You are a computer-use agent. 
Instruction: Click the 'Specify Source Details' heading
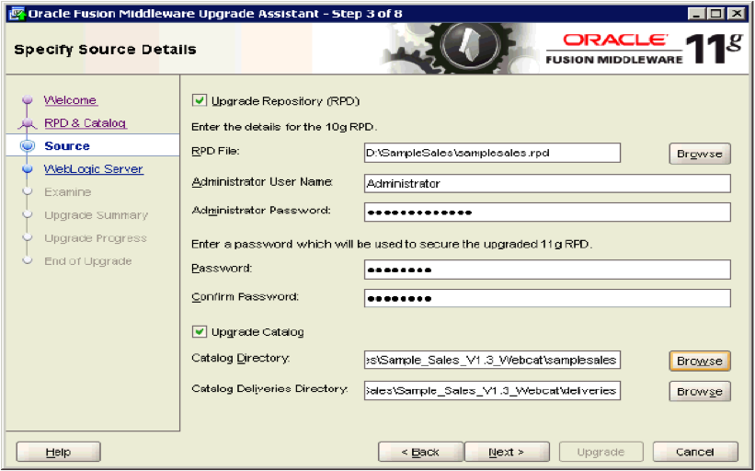tap(105, 49)
